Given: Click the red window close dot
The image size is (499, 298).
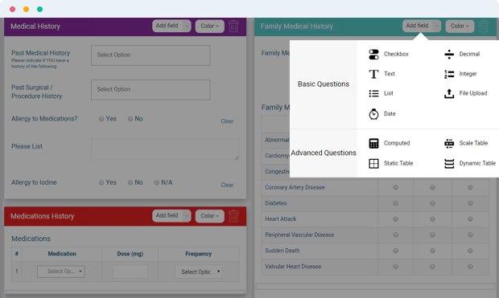Looking at the screenshot, I should pyautogui.click(x=12, y=9).
